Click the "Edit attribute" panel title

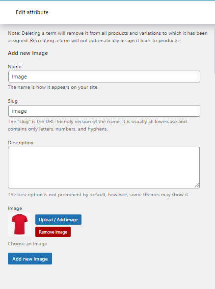click(32, 12)
